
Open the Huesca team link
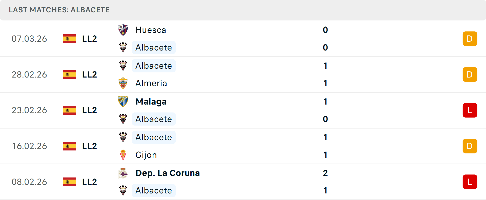(151, 30)
